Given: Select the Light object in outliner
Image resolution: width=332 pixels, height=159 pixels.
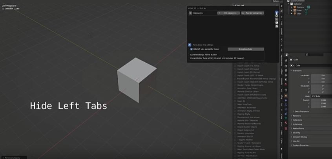Looking at the screenshot, I should tap(299, 13).
